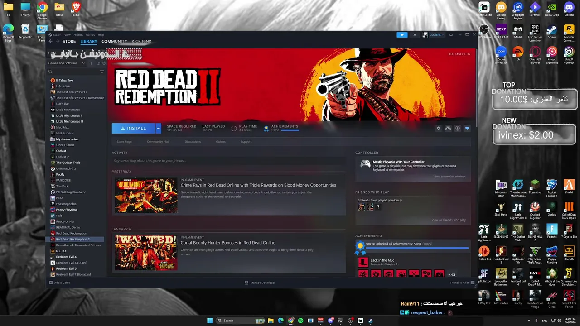Show game info icon
580x326 pixels.
tap(458, 129)
